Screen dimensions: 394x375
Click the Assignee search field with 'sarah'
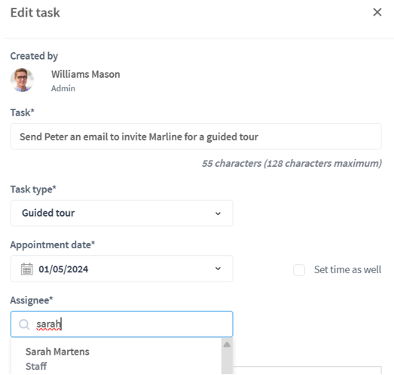[121, 324]
